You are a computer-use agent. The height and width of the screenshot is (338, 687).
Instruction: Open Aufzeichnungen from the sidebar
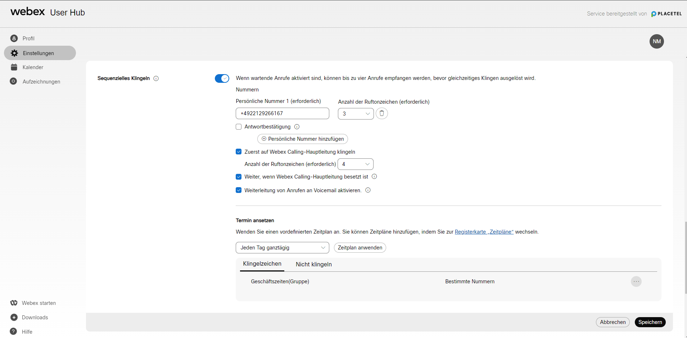[41, 81]
